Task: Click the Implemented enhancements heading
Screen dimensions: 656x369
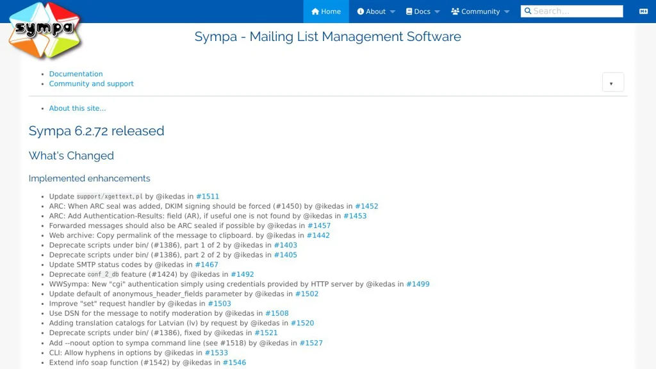Action: (89, 178)
